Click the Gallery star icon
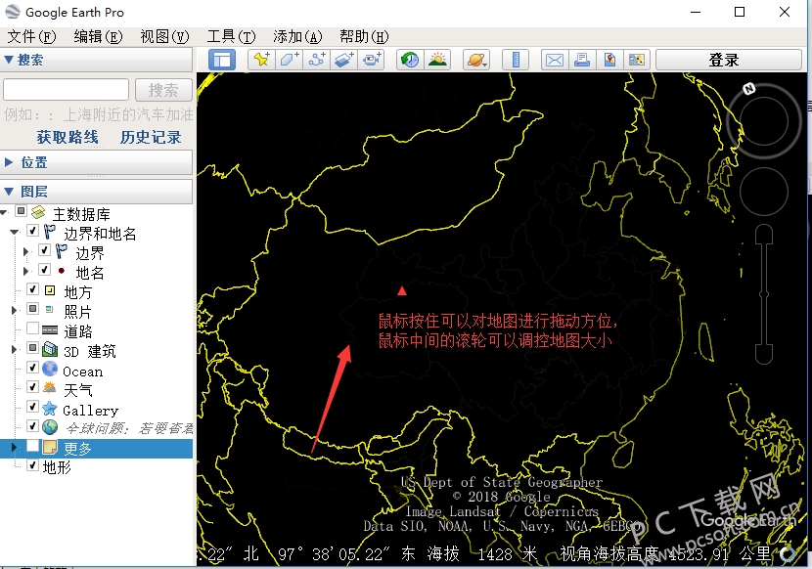The width and height of the screenshot is (812, 569). tap(50, 409)
